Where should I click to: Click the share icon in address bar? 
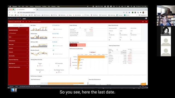point(127,13)
